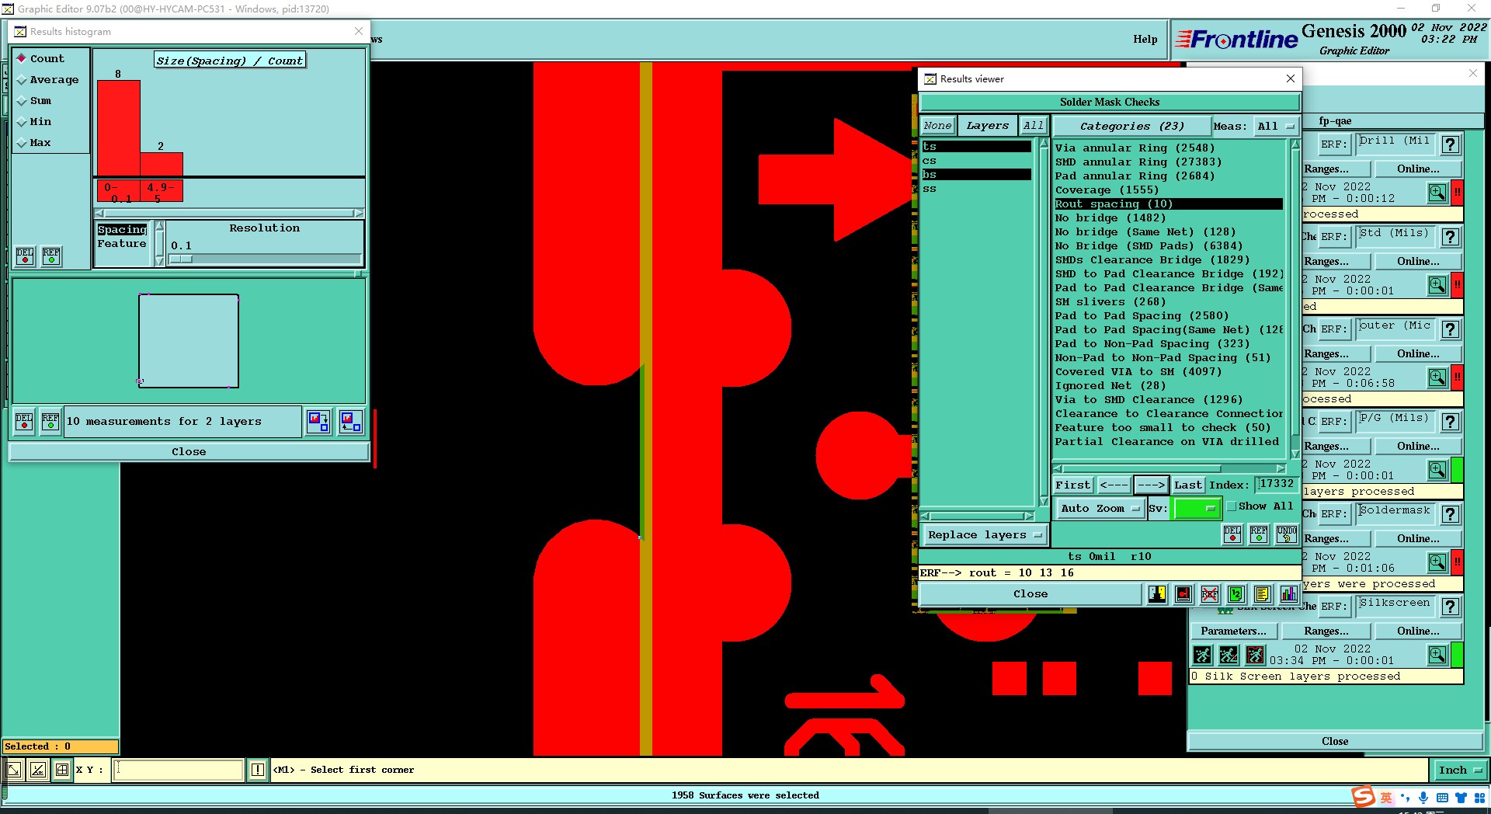1491x814 pixels.
Task: Click the microphone icon in the input tray
Action: click(x=1423, y=798)
